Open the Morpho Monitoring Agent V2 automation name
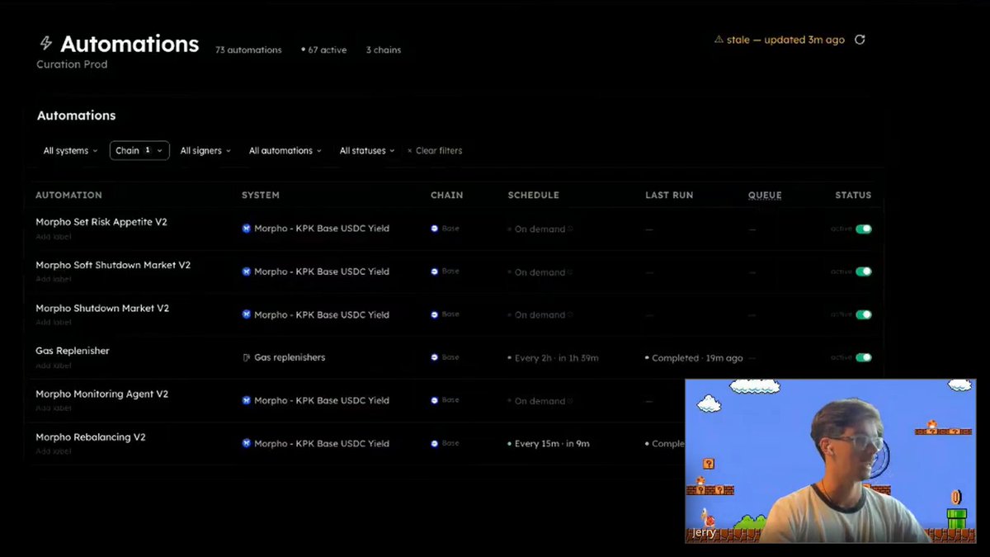Image resolution: width=990 pixels, height=557 pixels. tap(101, 394)
